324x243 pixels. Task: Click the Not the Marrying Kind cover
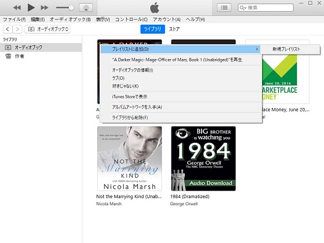coord(130,159)
